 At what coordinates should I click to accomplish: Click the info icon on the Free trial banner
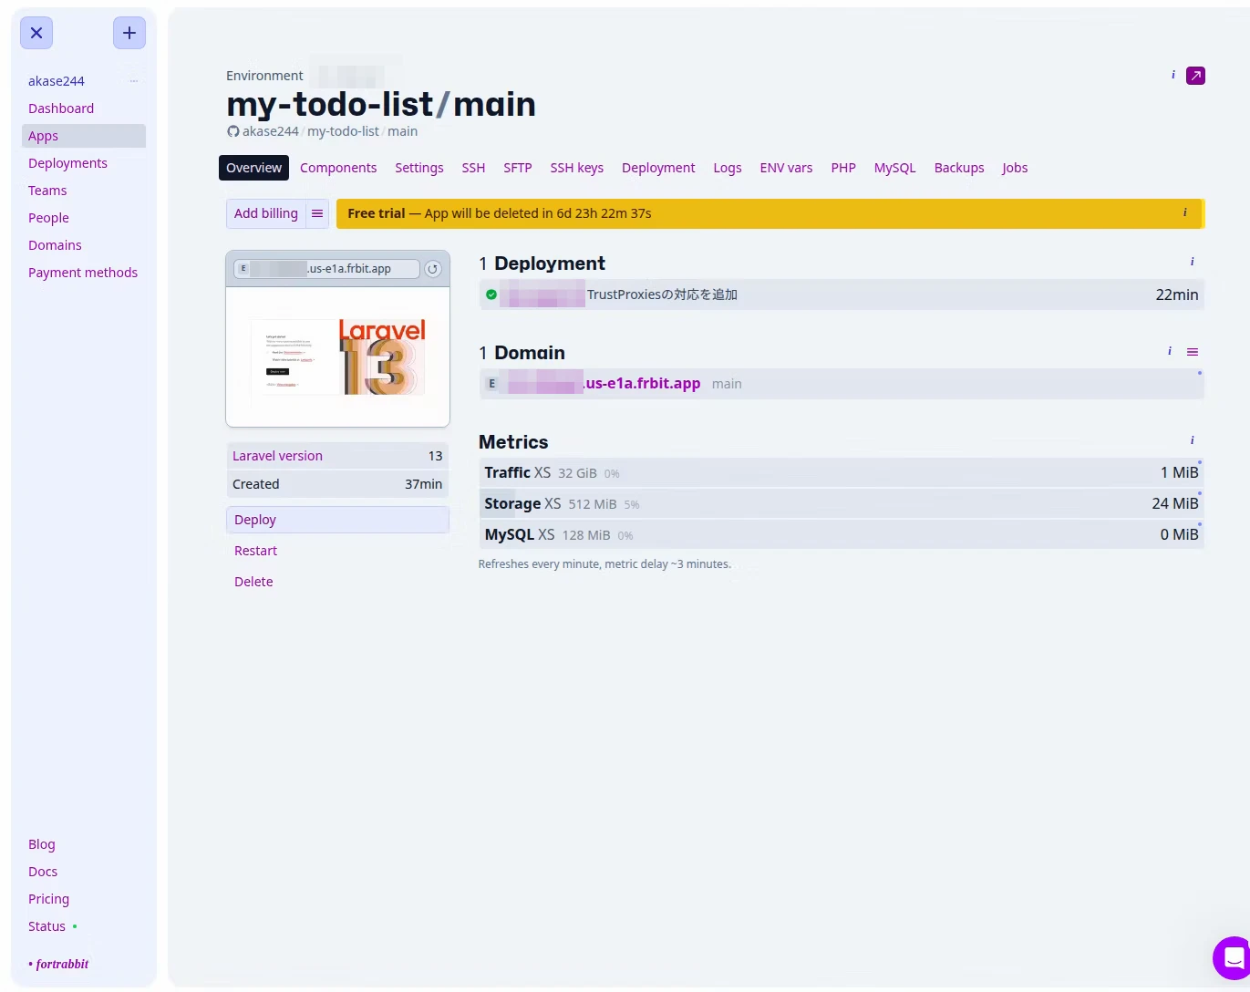tap(1185, 212)
